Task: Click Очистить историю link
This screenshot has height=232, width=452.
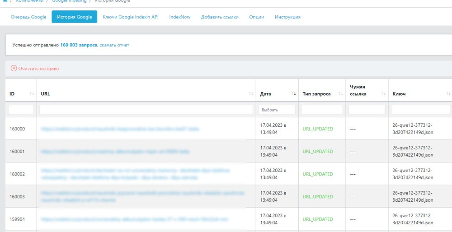Action: 38,69
